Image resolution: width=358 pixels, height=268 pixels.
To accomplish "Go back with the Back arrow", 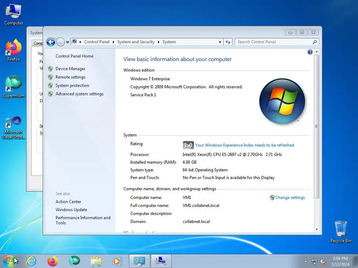I will coord(51,42).
